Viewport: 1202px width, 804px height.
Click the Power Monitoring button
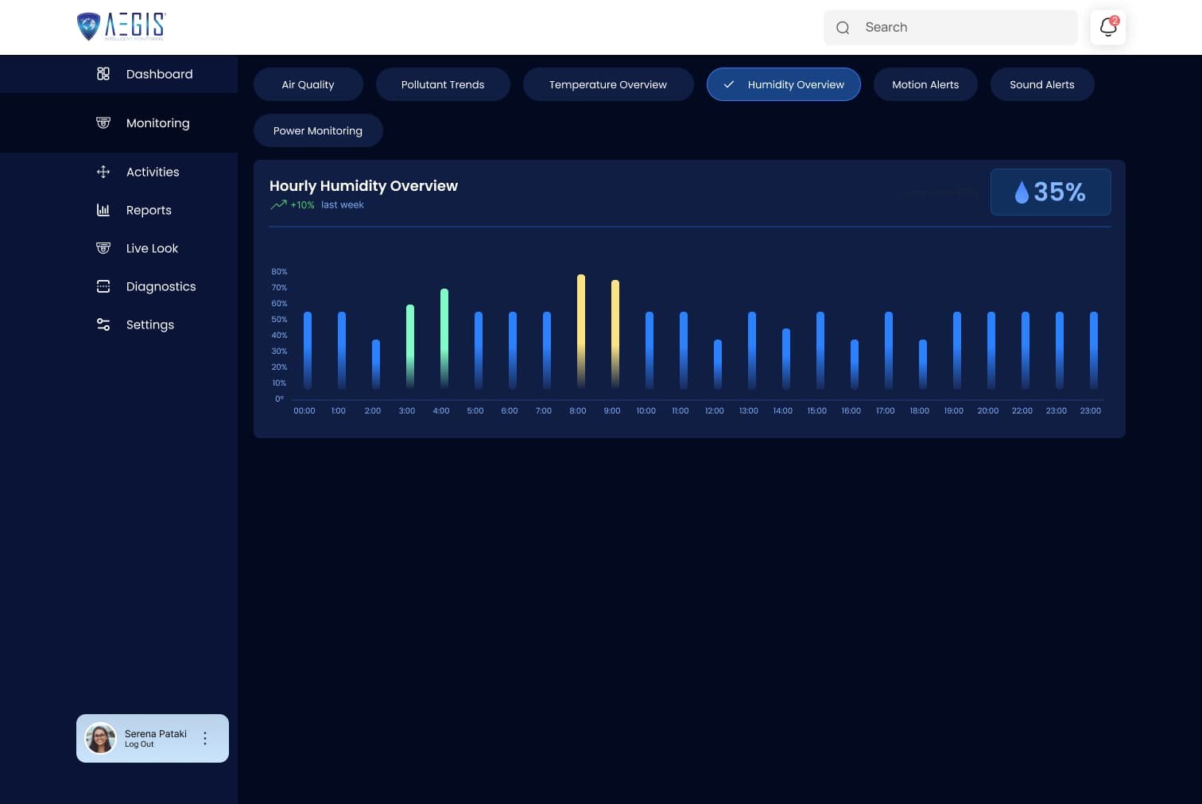(317, 130)
